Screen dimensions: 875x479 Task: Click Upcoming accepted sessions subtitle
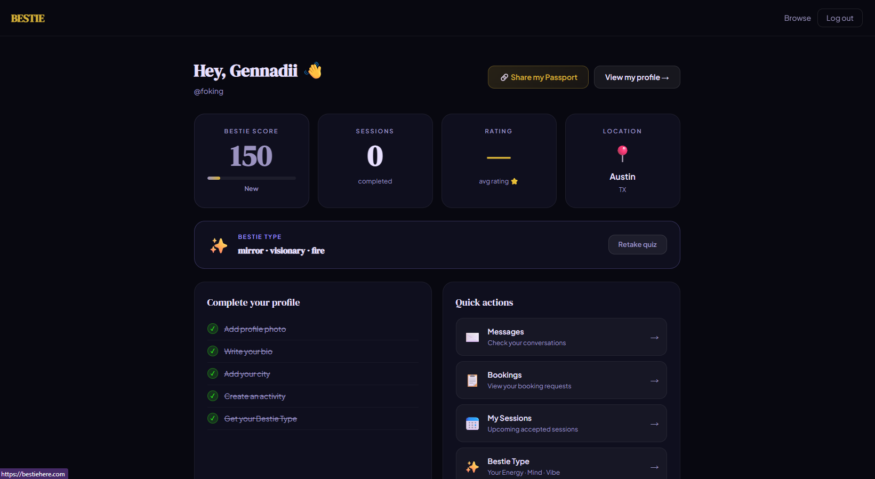point(532,429)
